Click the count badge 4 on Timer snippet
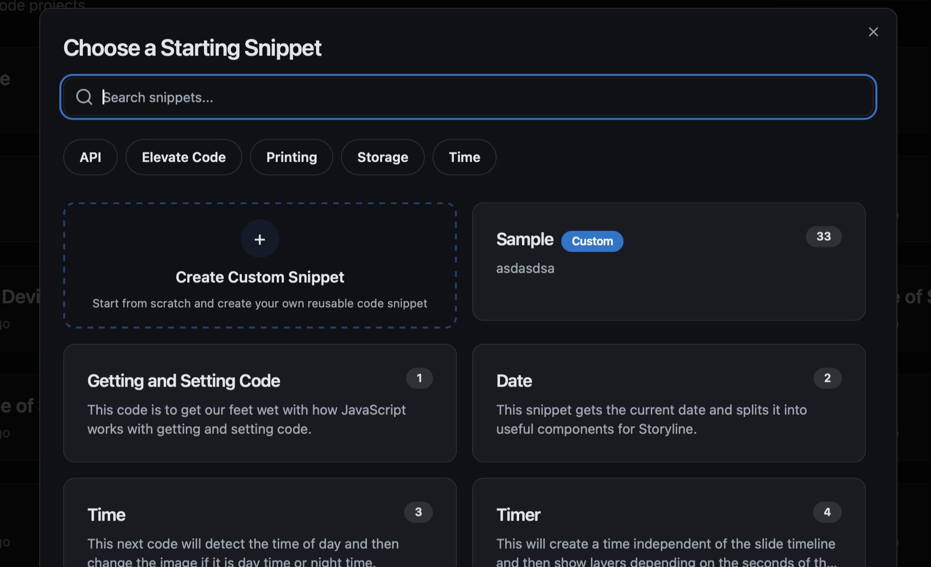Screen dimensions: 931x567 coord(827,512)
